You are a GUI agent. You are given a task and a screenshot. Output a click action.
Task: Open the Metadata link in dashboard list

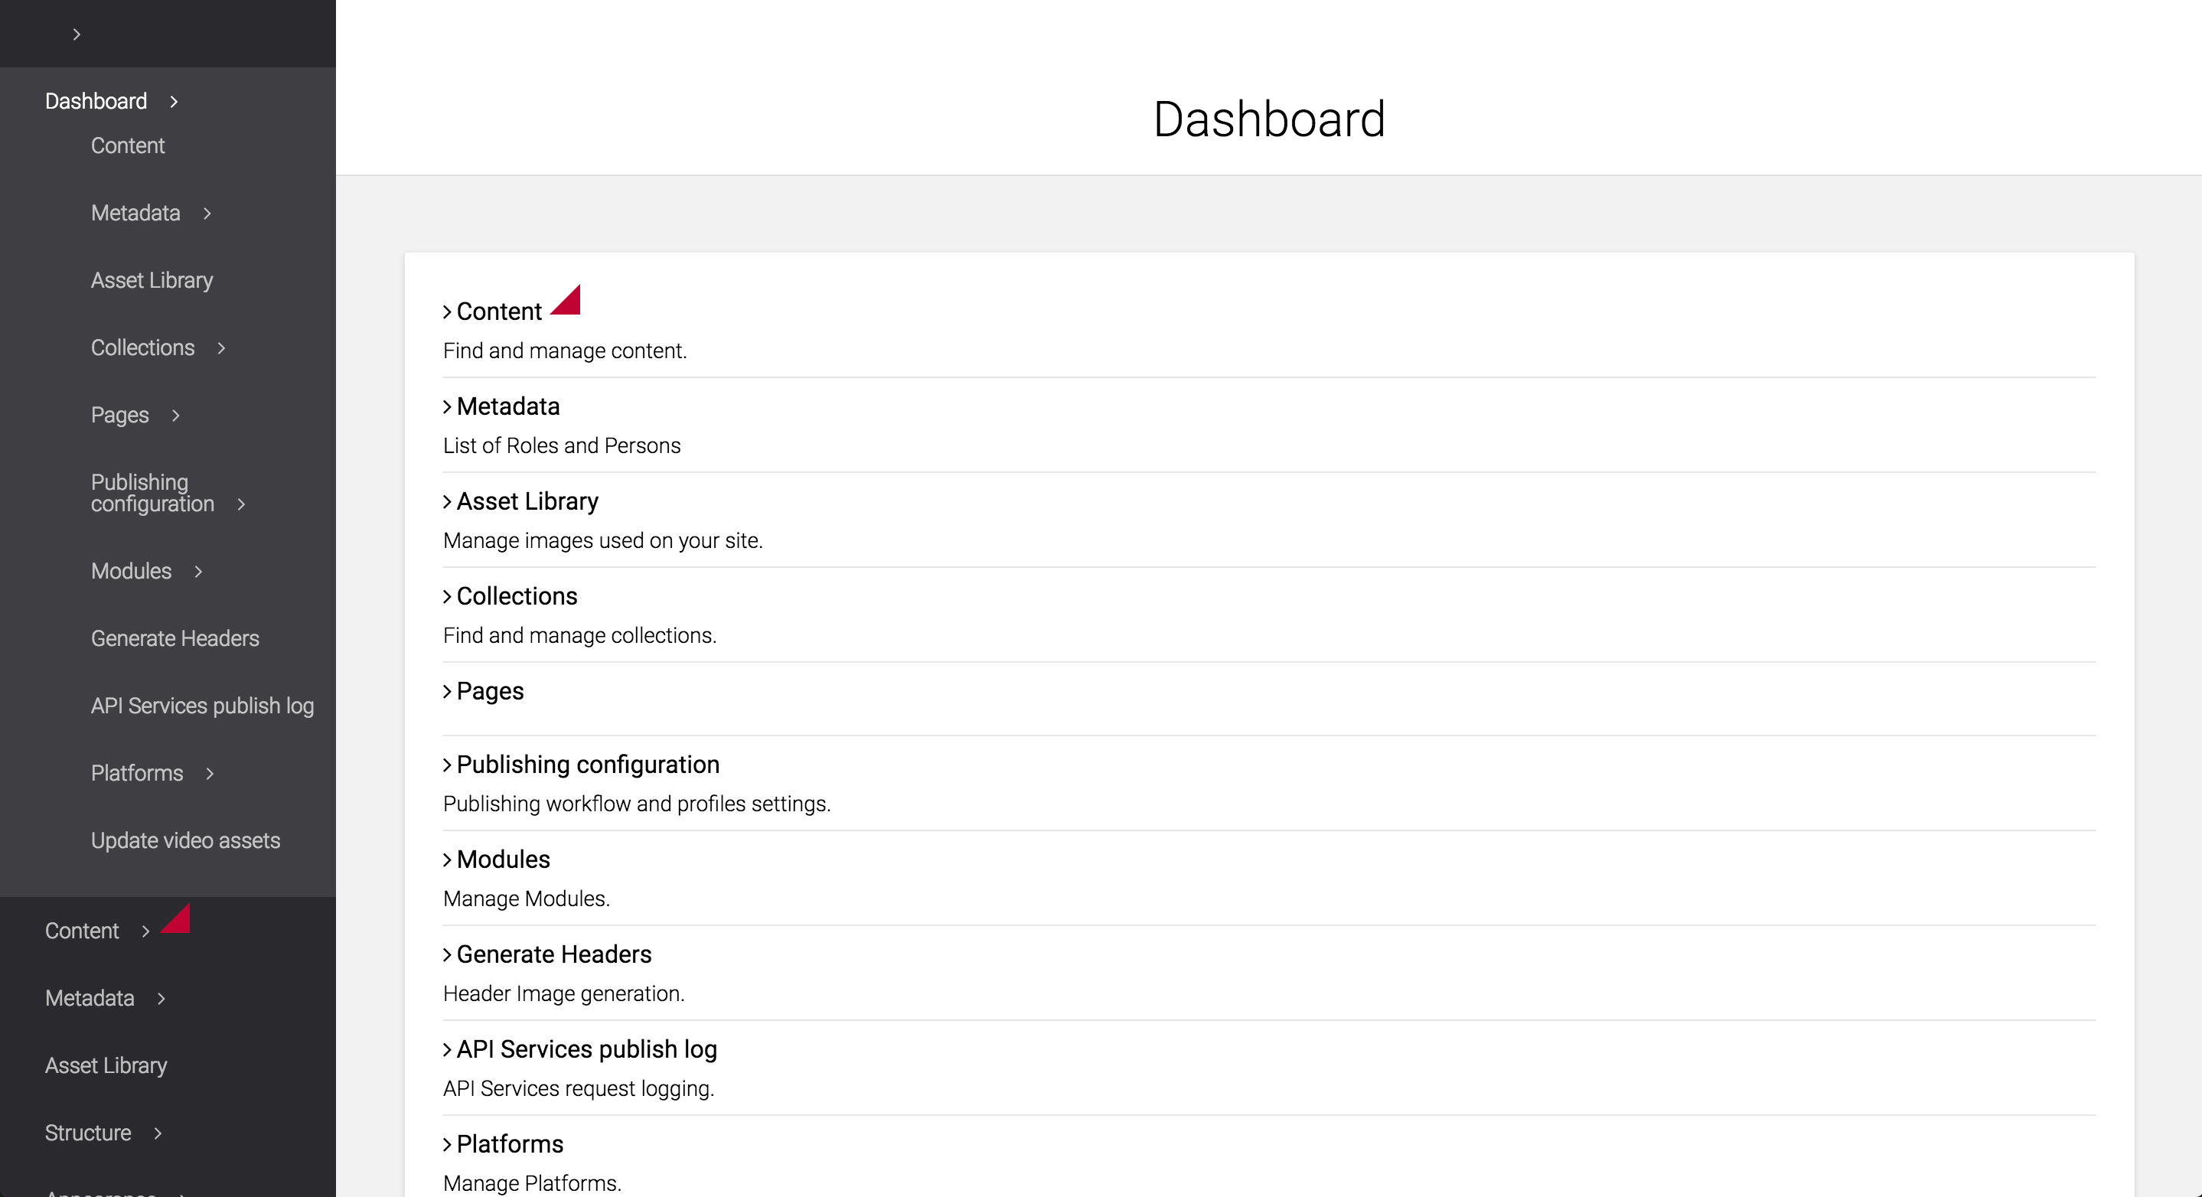pos(507,406)
